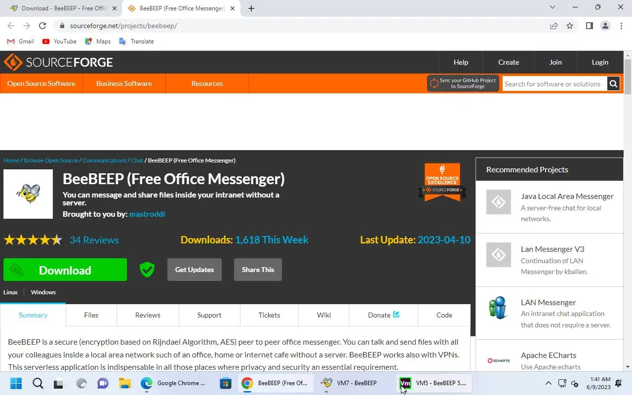This screenshot has height=395, width=632.
Task: Show hidden system tray icons chevron
Action: (x=548, y=383)
